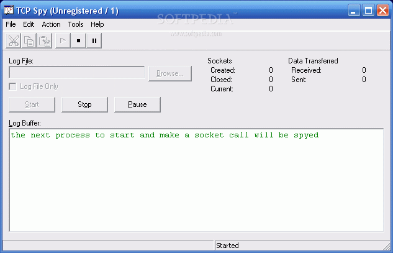393x253 pixels.
Task: Click the Log Buffer label
Action: [x=25, y=123]
